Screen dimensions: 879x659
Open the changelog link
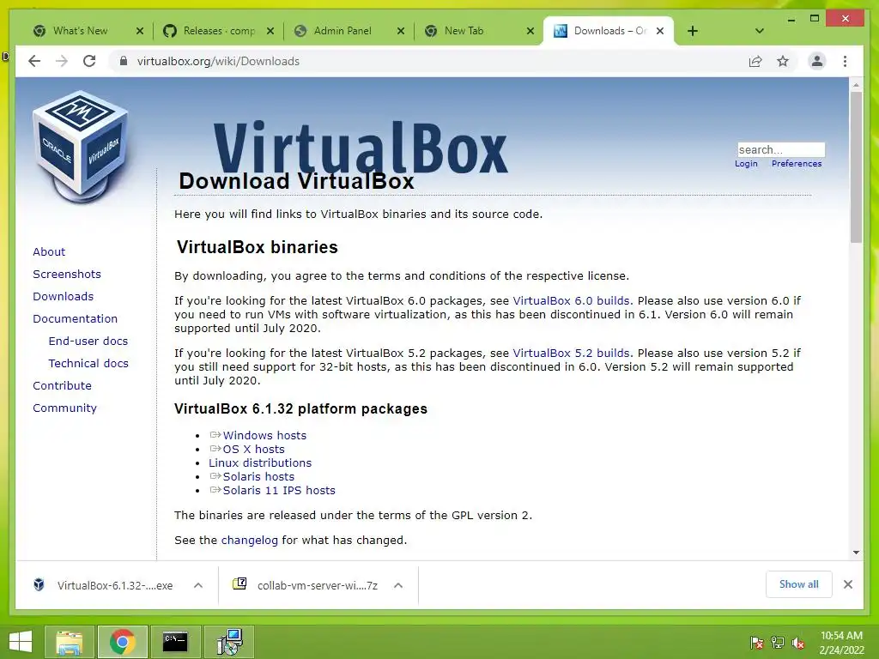click(250, 541)
